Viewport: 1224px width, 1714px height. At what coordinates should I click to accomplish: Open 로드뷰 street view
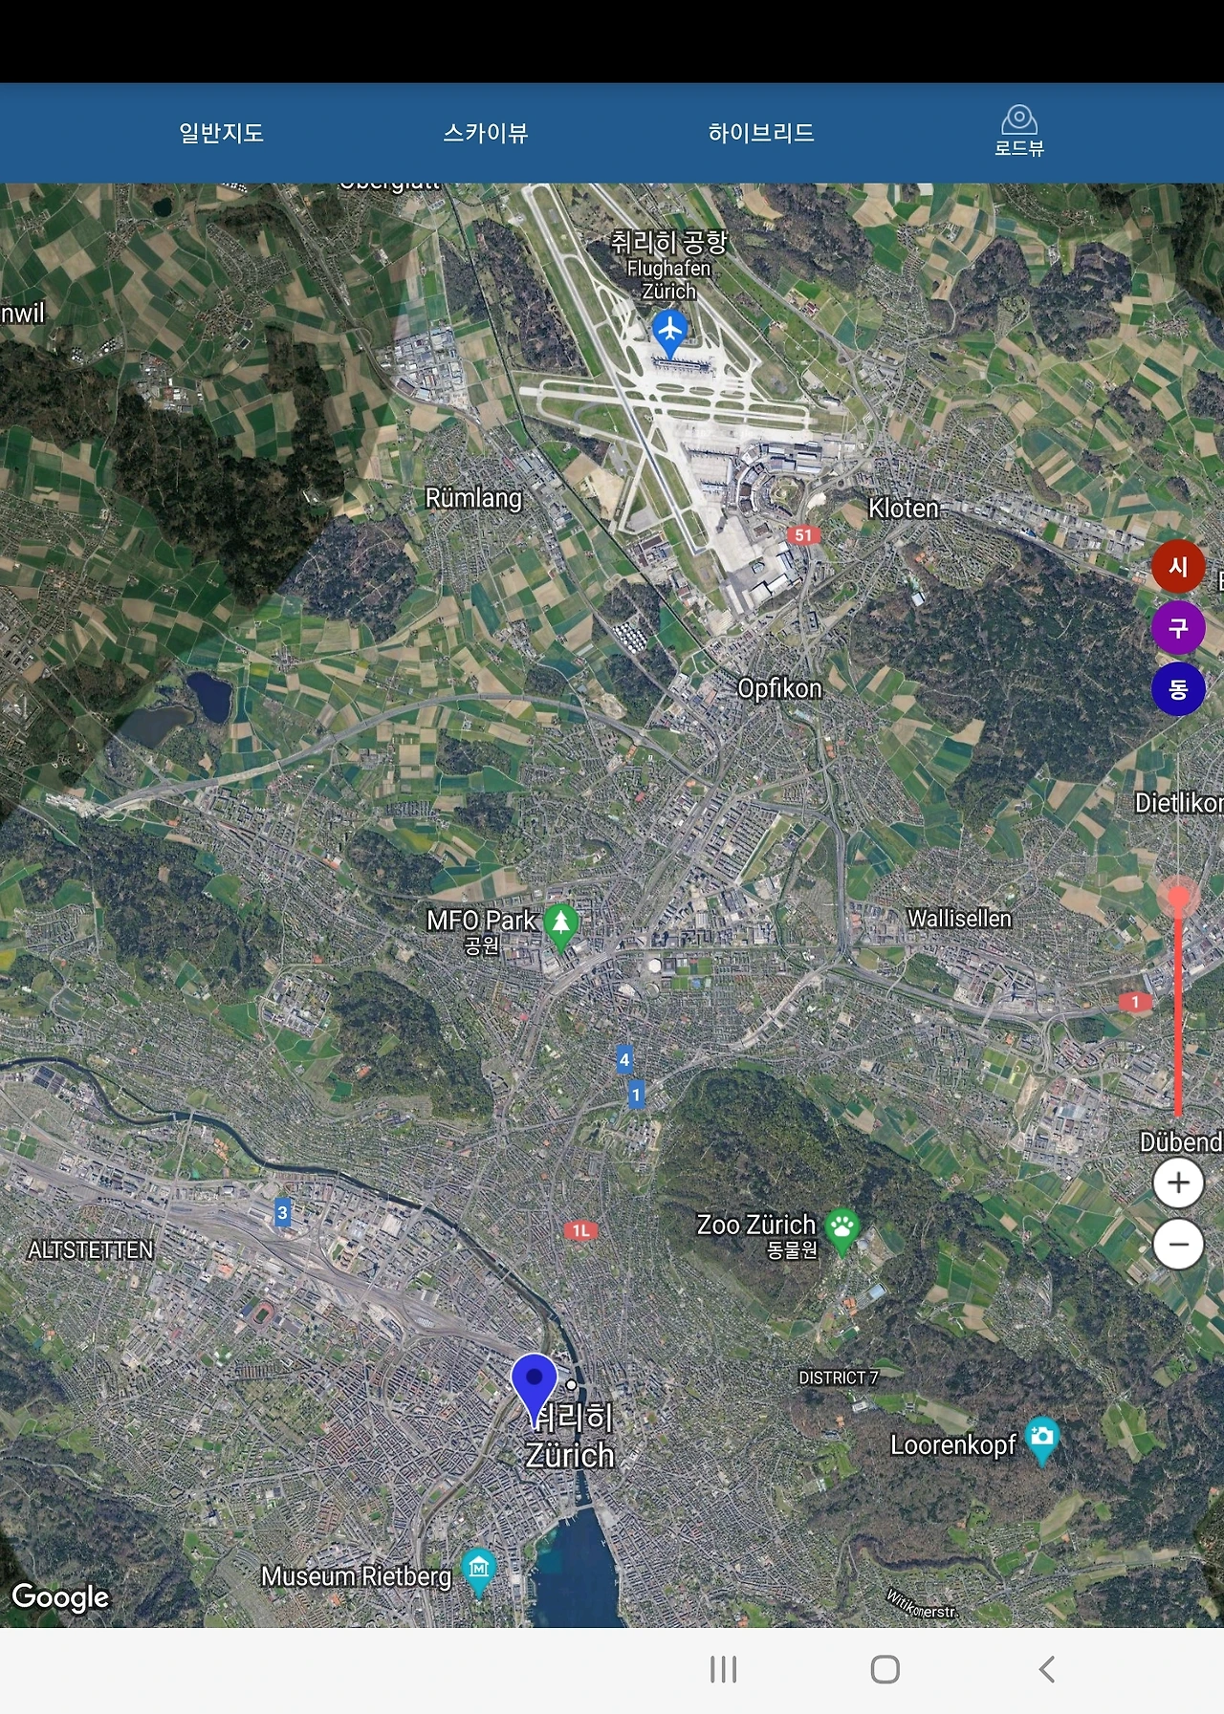(1019, 132)
